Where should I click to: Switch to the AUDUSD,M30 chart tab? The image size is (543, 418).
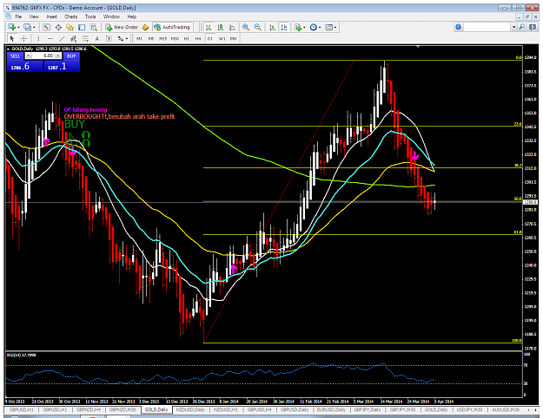[x=506, y=409]
